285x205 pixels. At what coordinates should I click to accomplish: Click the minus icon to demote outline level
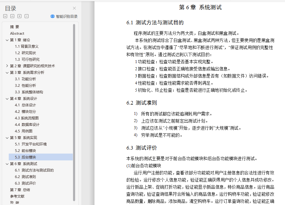click(x=26, y=16)
